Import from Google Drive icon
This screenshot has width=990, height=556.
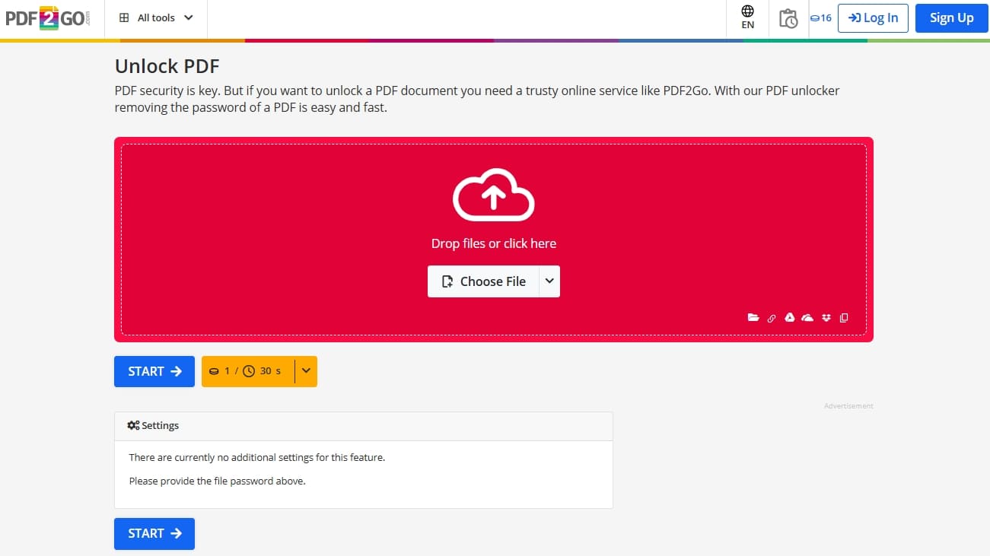point(790,317)
